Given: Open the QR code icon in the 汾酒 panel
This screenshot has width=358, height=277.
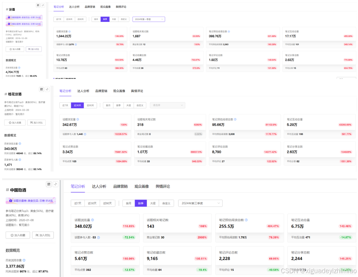Looking at the screenshot, I should 38,5.
